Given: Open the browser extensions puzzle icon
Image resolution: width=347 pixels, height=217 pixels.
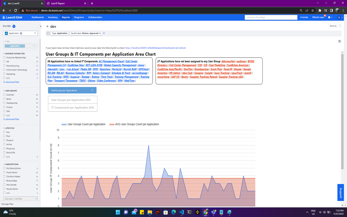Looking at the screenshot, I should coord(320,11).
